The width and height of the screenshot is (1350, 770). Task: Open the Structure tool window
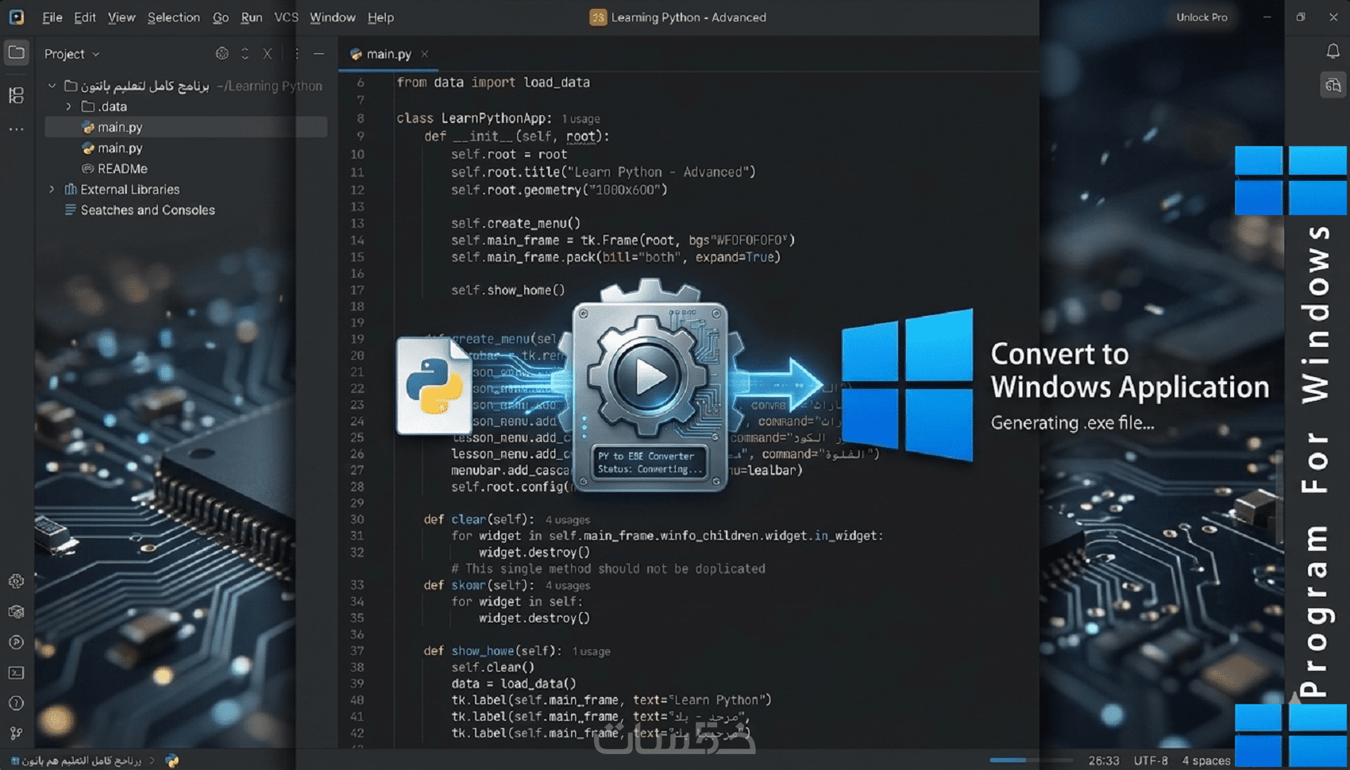click(17, 96)
